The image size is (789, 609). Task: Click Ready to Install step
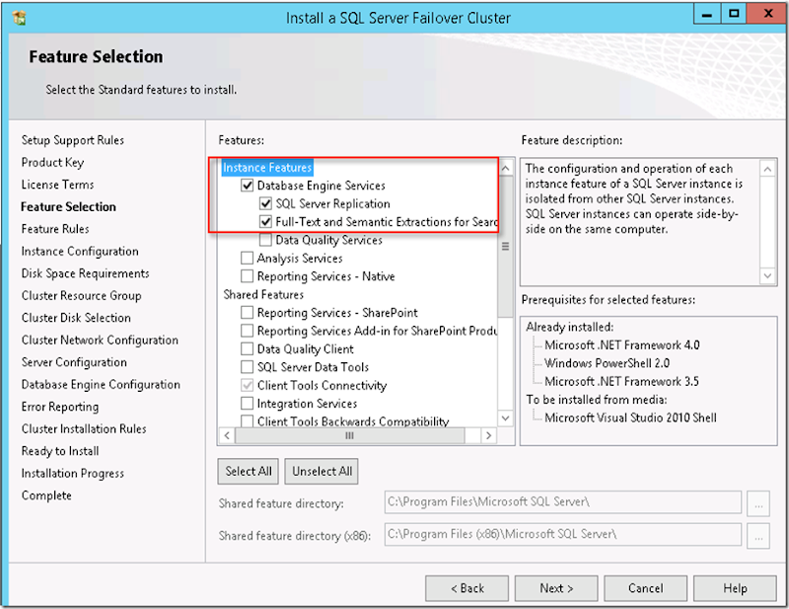[60, 451]
